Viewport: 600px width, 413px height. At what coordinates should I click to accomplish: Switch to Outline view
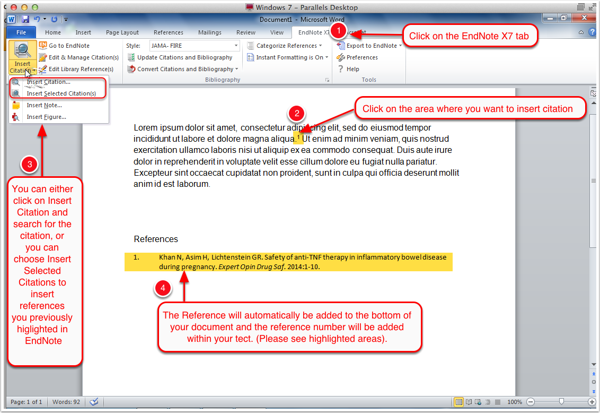tap(488, 402)
